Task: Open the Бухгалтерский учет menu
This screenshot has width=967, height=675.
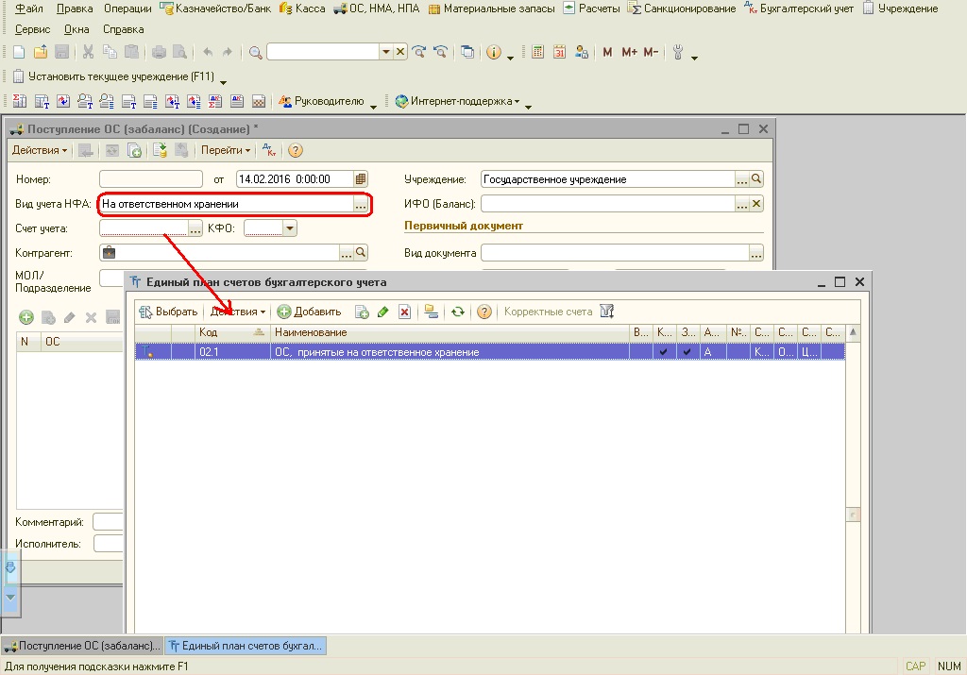Action: [799, 8]
